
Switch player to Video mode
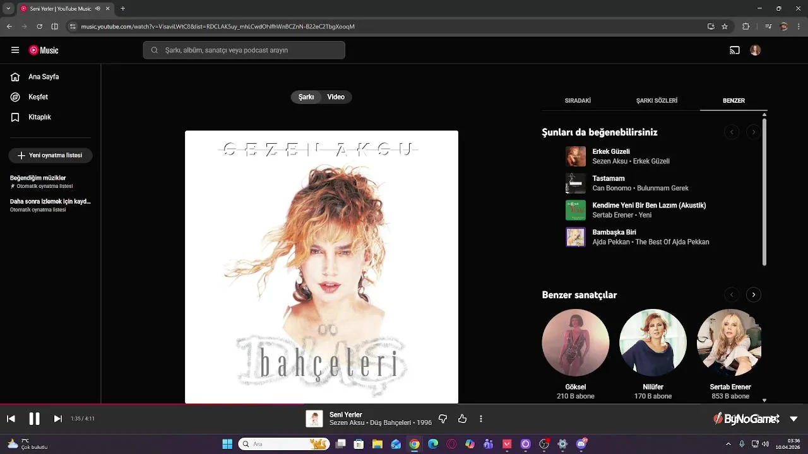point(336,97)
